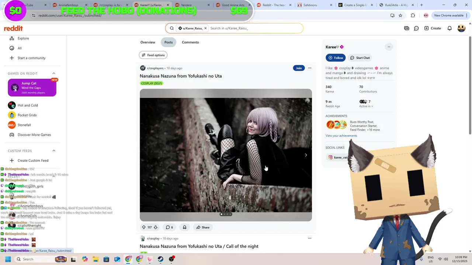Screen dimensions: 472x265
Task: Follow the Karee profile
Action: coord(335,58)
